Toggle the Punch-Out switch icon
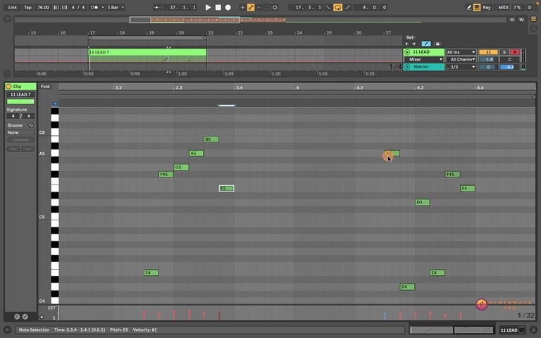The width and height of the screenshot is (541, 338). pyautogui.click(x=348, y=7)
